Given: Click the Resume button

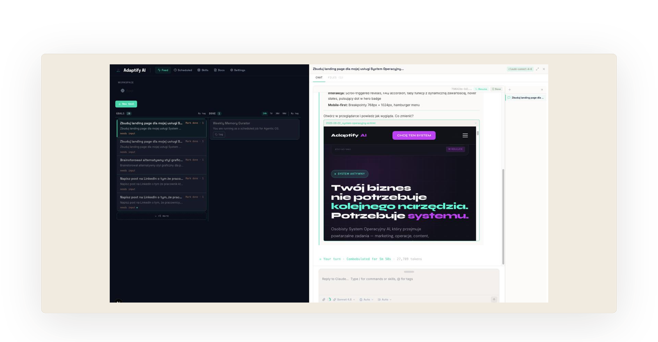Looking at the screenshot, I should pos(481,89).
